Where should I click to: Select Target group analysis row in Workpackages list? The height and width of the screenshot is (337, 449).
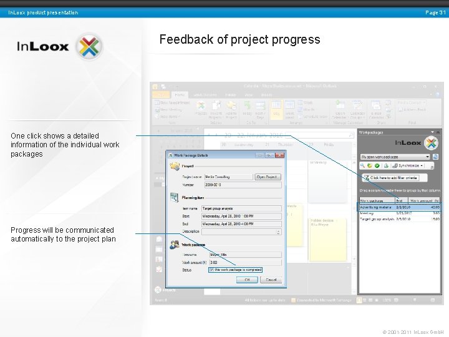click(400, 219)
